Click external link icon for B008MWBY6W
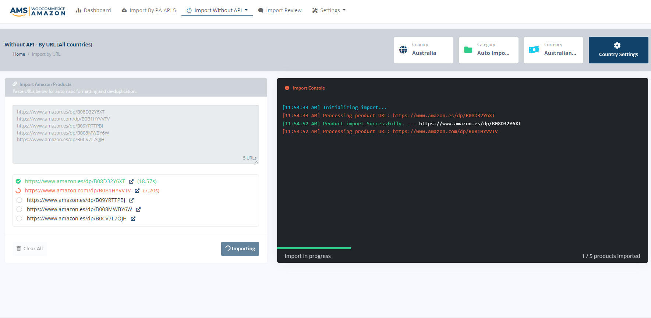This screenshot has width=651, height=318. (x=138, y=209)
